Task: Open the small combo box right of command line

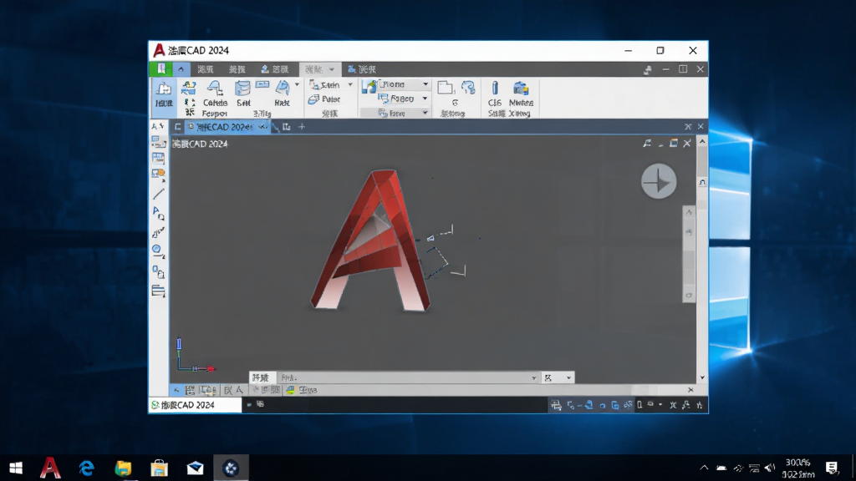Action: (x=558, y=377)
